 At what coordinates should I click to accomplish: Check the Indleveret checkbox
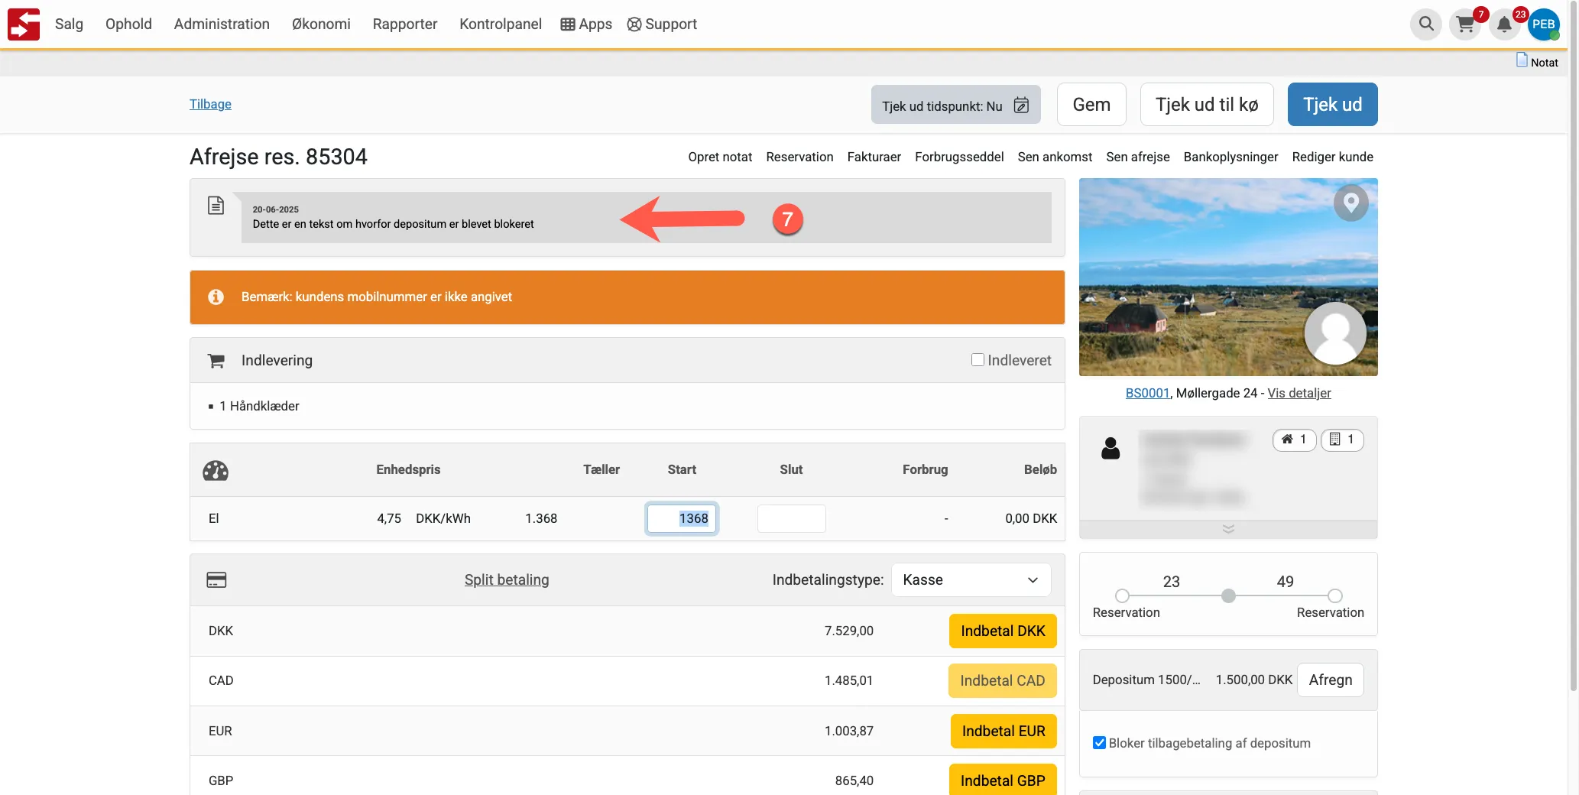pos(978,360)
